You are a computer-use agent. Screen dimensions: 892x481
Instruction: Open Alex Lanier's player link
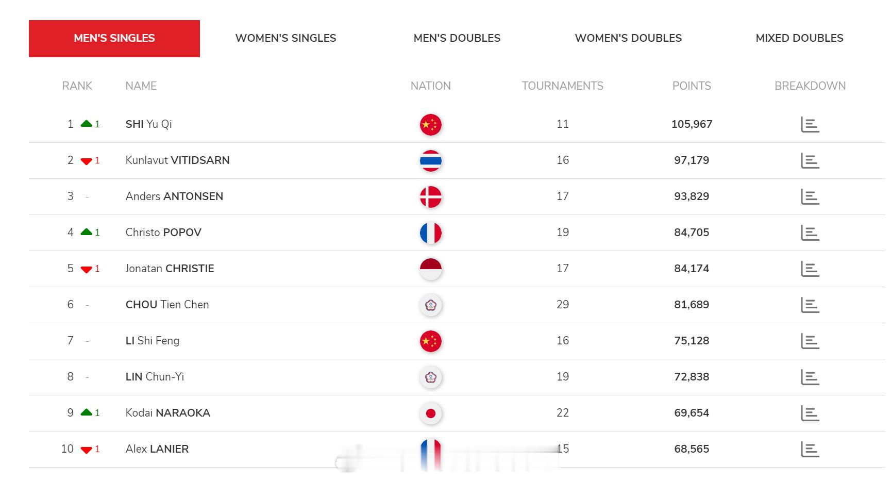coord(157,449)
